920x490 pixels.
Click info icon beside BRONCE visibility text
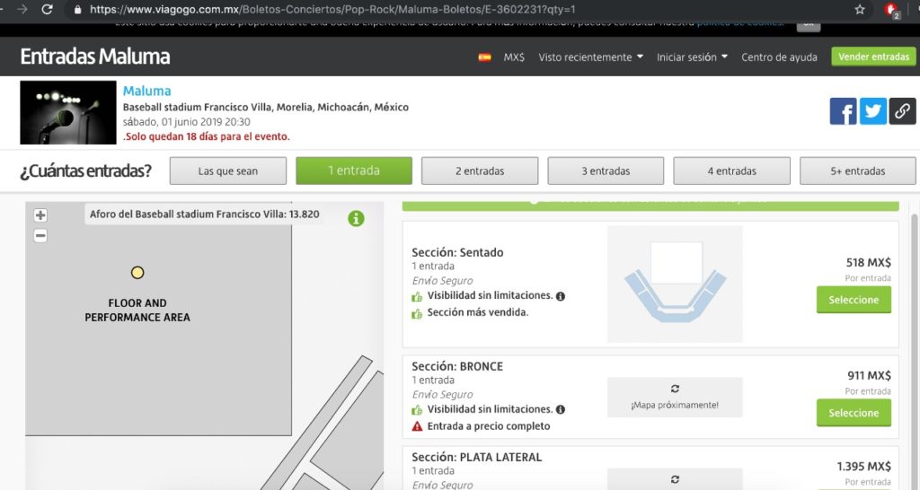(x=561, y=410)
